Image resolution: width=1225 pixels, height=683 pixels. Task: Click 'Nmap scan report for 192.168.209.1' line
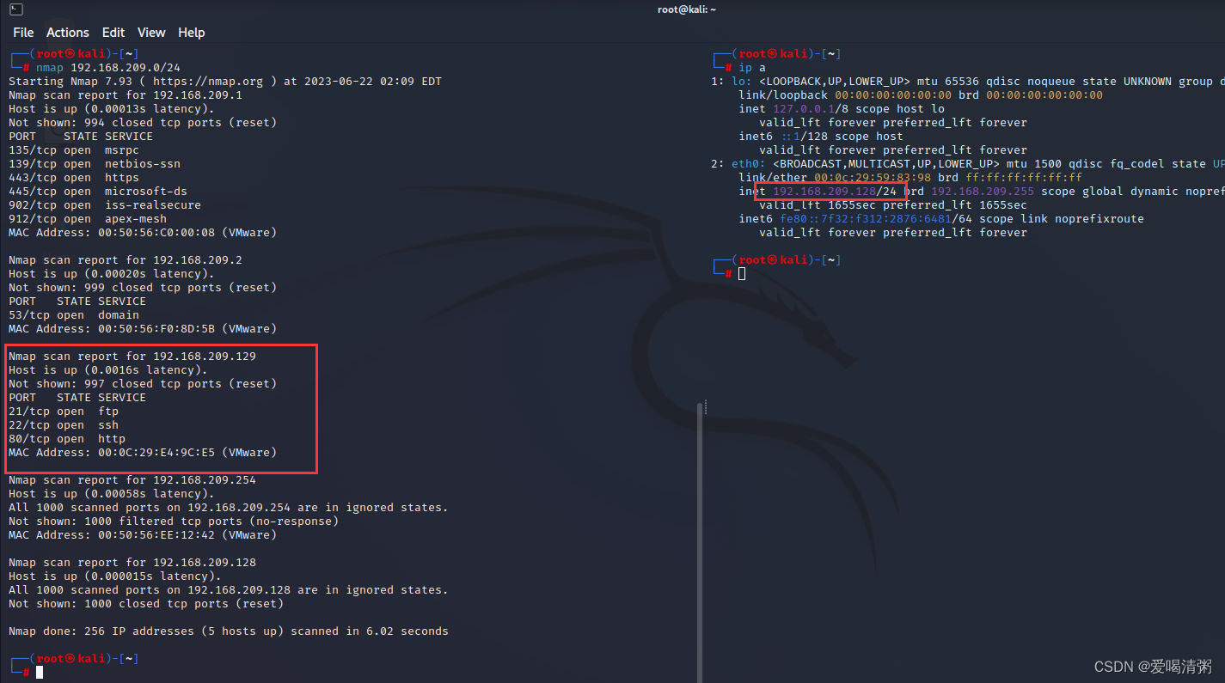coord(126,95)
